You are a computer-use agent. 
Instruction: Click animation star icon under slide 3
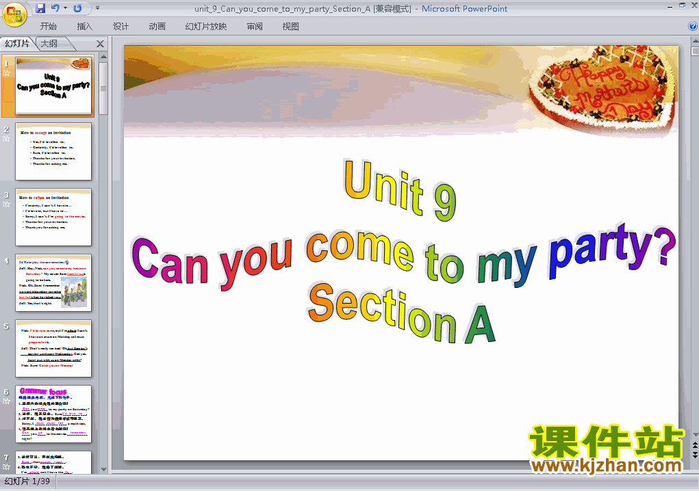(6, 204)
